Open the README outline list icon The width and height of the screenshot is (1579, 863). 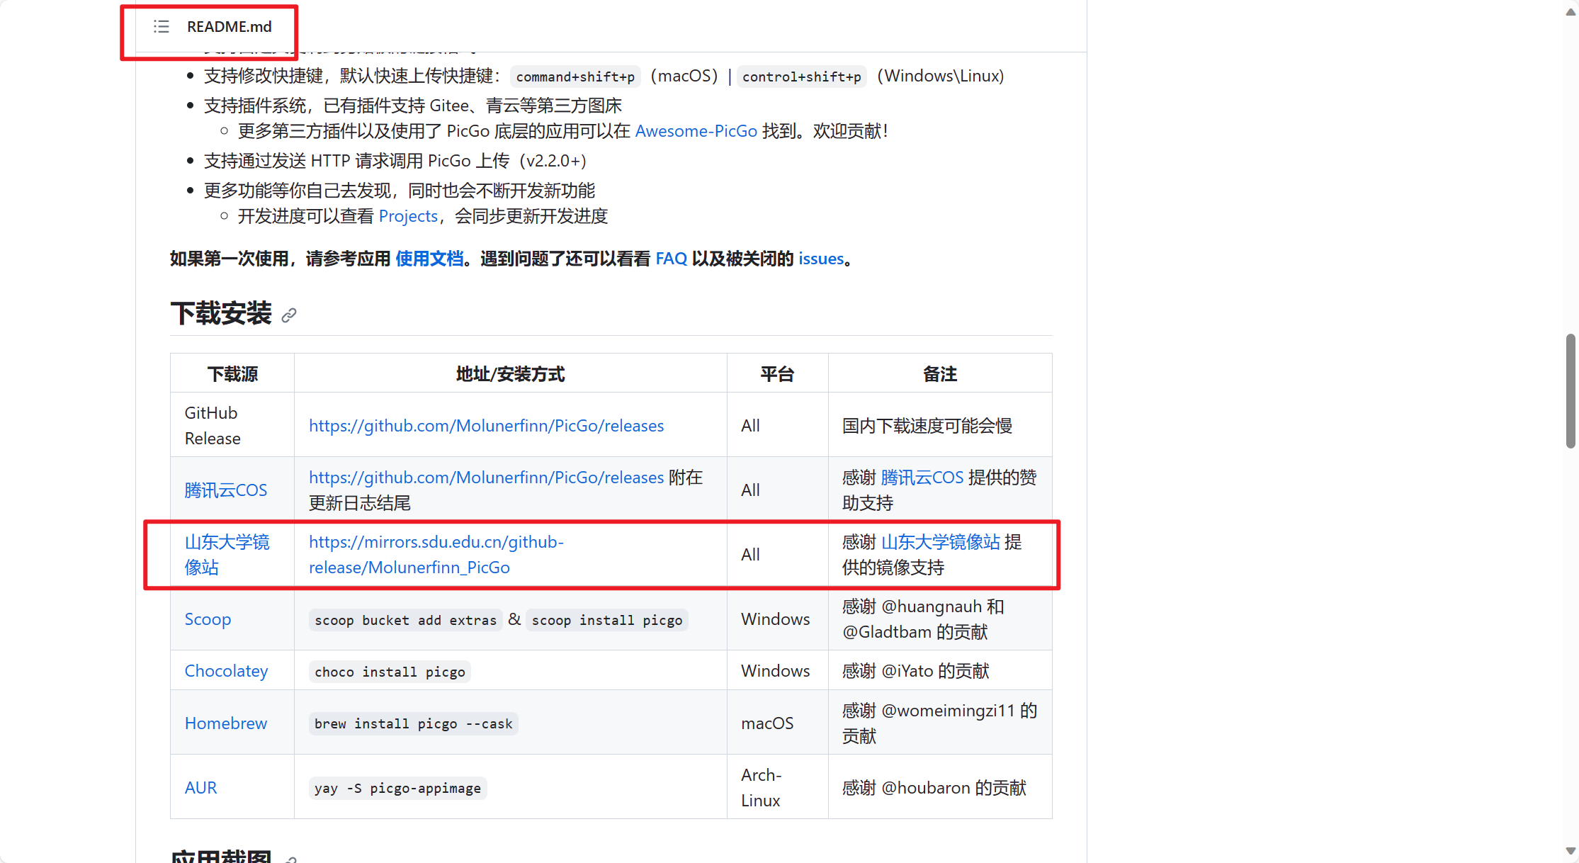(162, 27)
